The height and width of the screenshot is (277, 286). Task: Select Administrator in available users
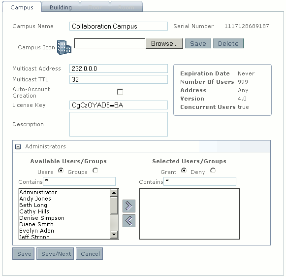pyautogui.click(x=64, y=192)
